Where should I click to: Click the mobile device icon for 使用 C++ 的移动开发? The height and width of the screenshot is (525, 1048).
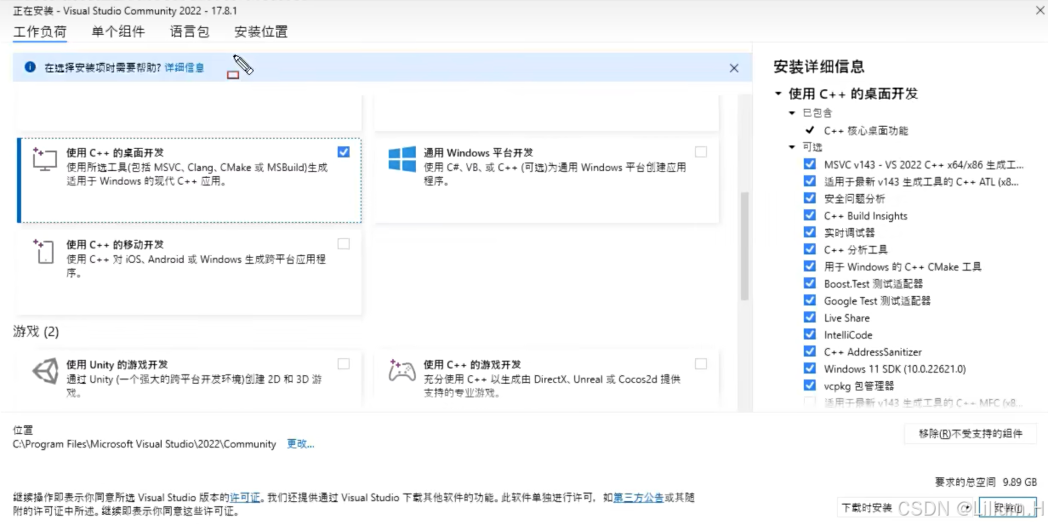44,252
